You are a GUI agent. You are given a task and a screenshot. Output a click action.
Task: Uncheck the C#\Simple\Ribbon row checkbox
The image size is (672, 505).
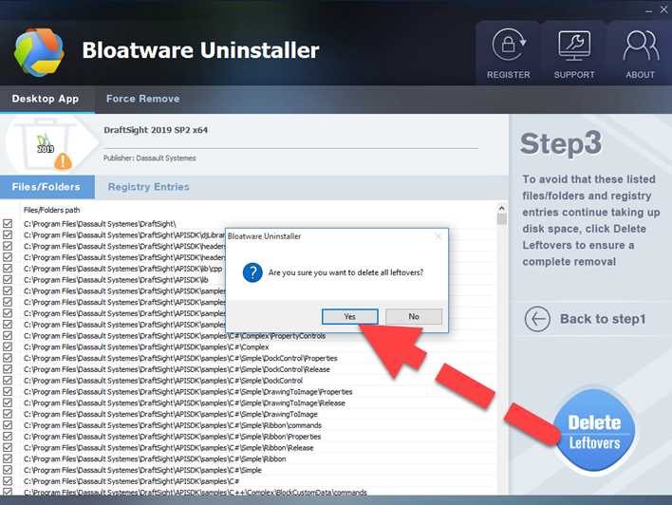pyautogui.click(x=8, y=458)
